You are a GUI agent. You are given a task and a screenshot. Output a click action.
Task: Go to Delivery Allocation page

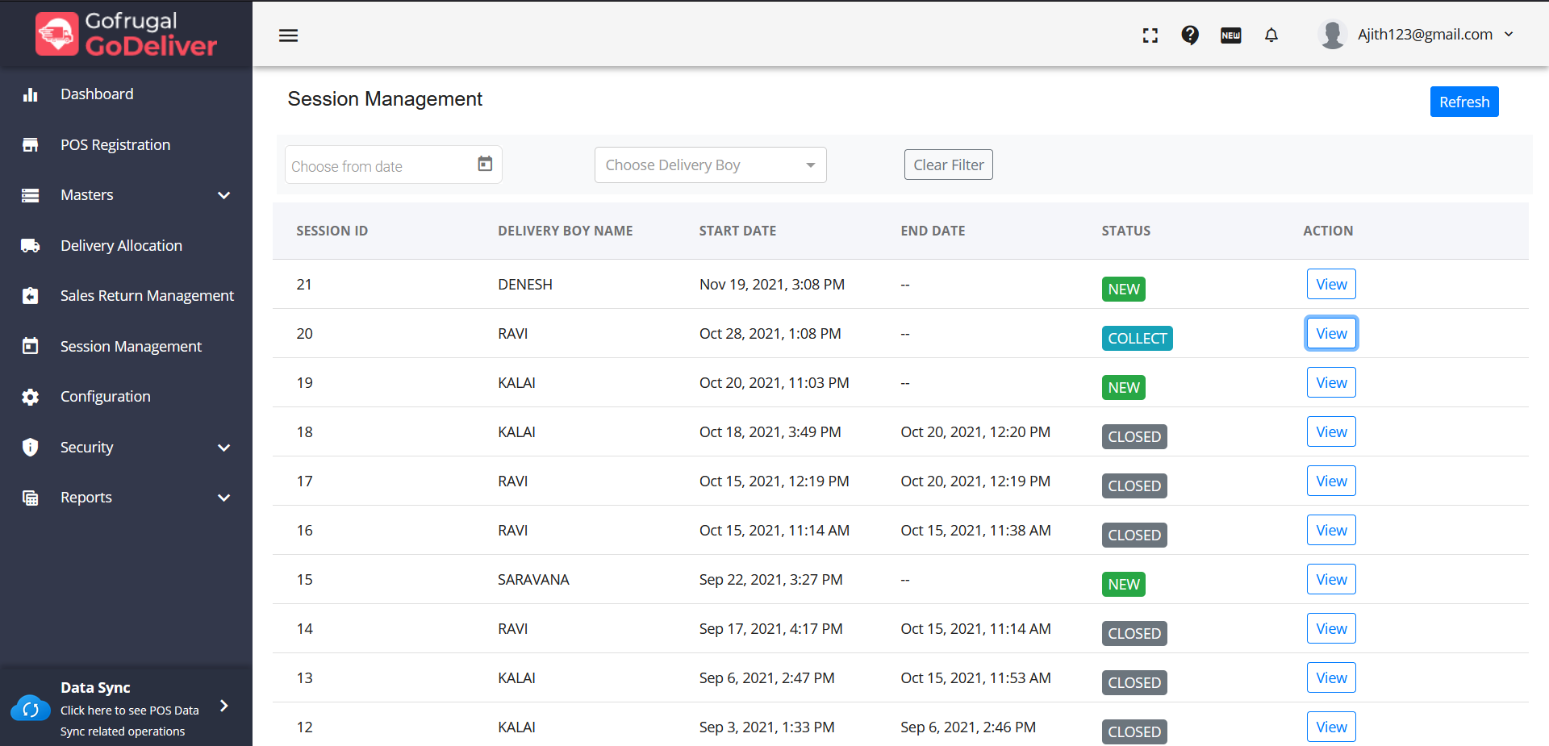(x=121, y=246)
